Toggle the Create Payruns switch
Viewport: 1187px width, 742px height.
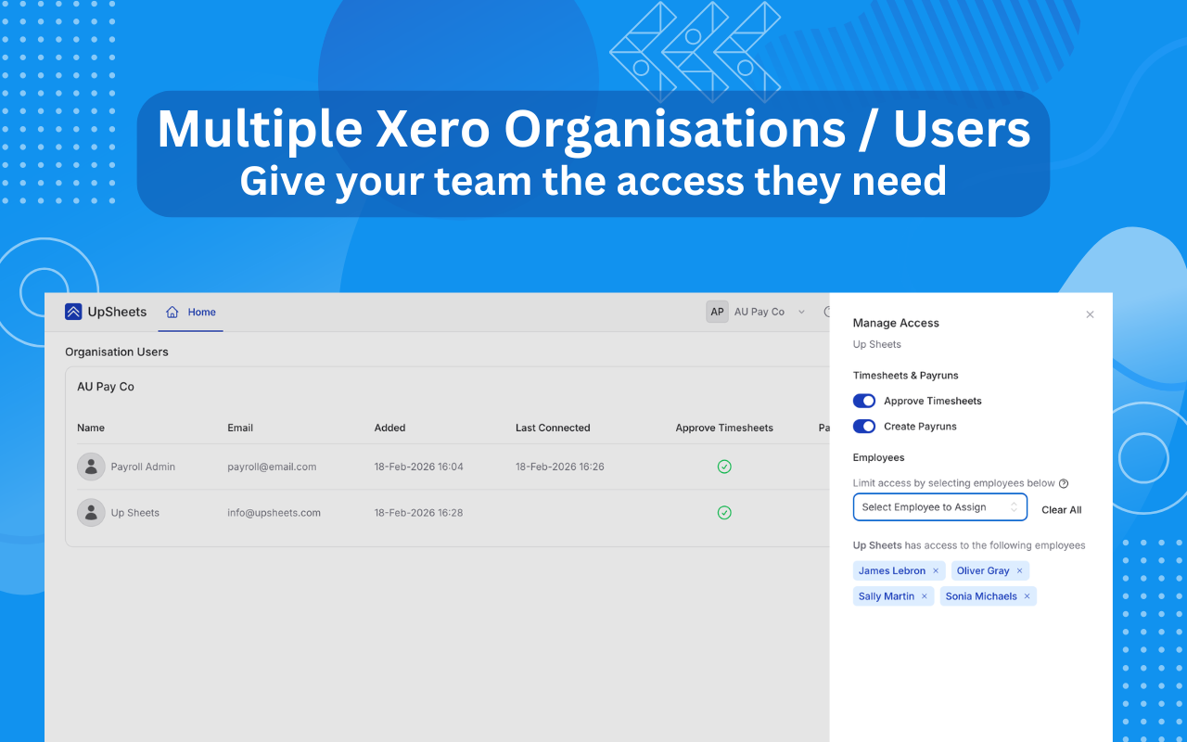coord(864,427)
